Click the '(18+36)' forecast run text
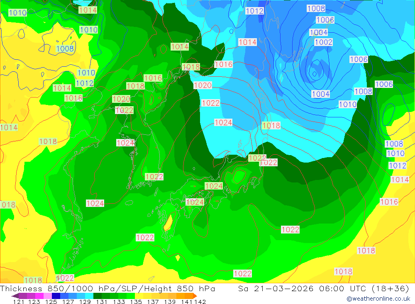 point(391,288)
